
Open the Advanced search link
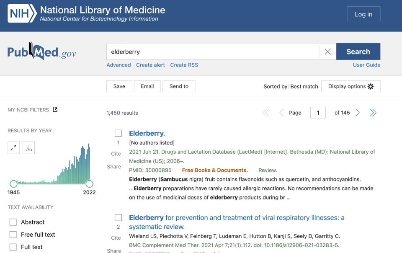pos(119,65)
